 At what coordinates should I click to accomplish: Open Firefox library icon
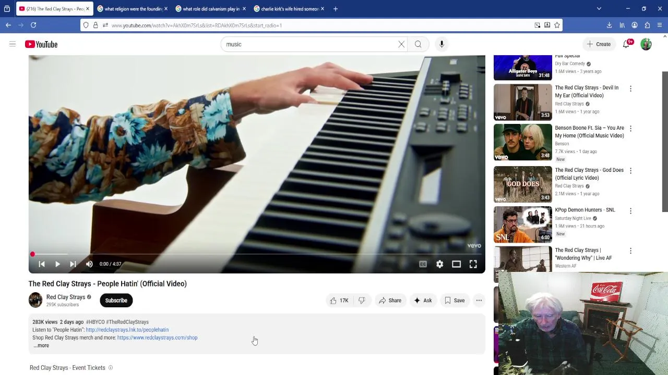622,25
